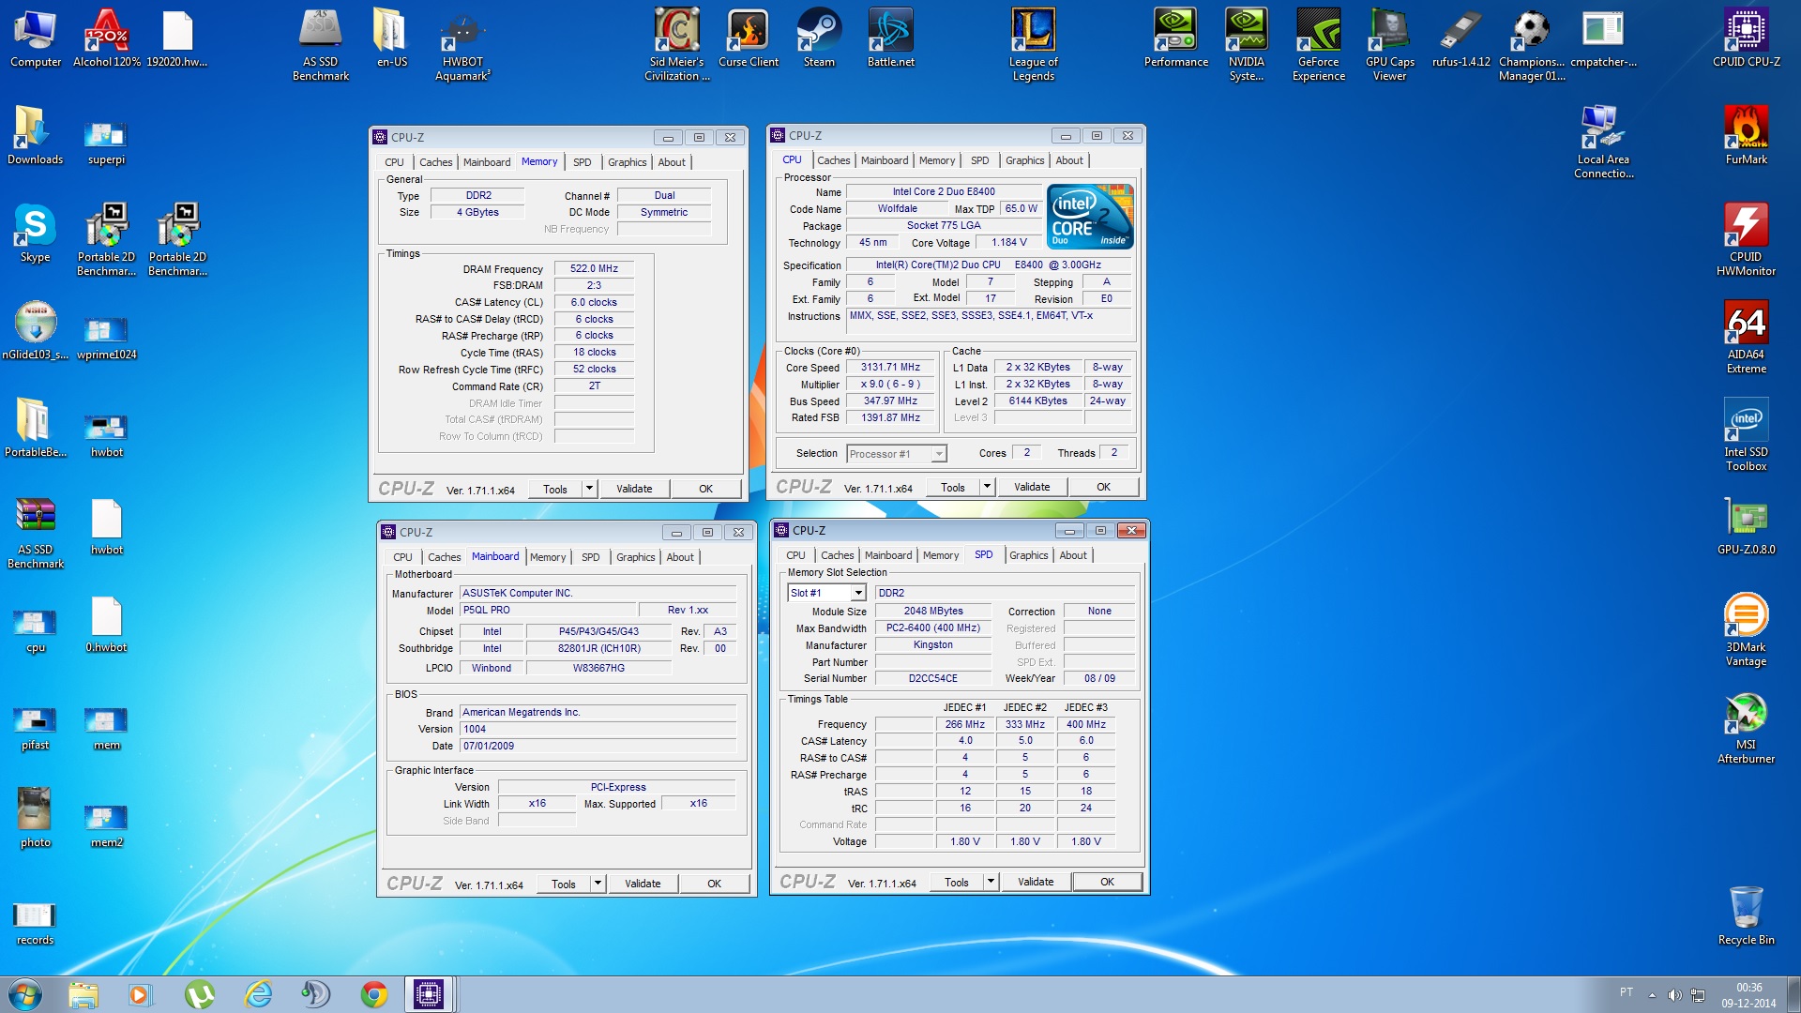This screenshot has height=1013, width=1801.
Task: Expand Tools arrow in Memory CPU-Z window
Action: pos(589,489)
